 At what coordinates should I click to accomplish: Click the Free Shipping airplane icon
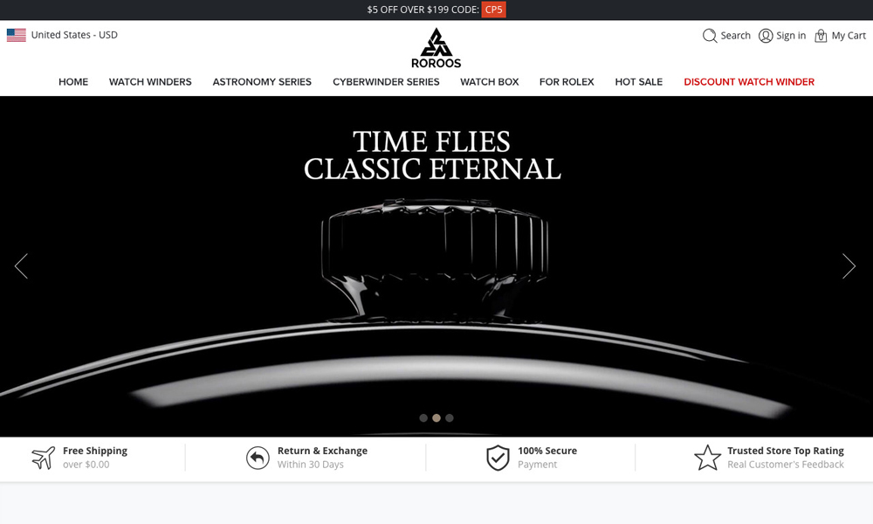point(44,458)
